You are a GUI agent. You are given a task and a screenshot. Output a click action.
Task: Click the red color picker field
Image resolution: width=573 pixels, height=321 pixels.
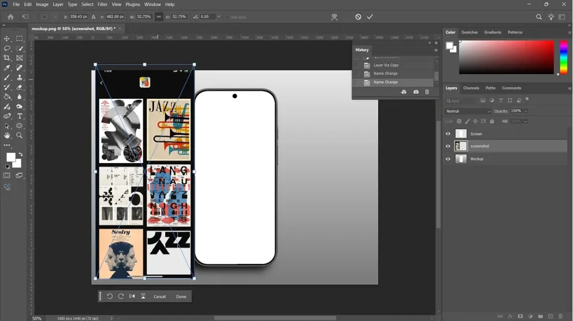(x=506, y=58)
